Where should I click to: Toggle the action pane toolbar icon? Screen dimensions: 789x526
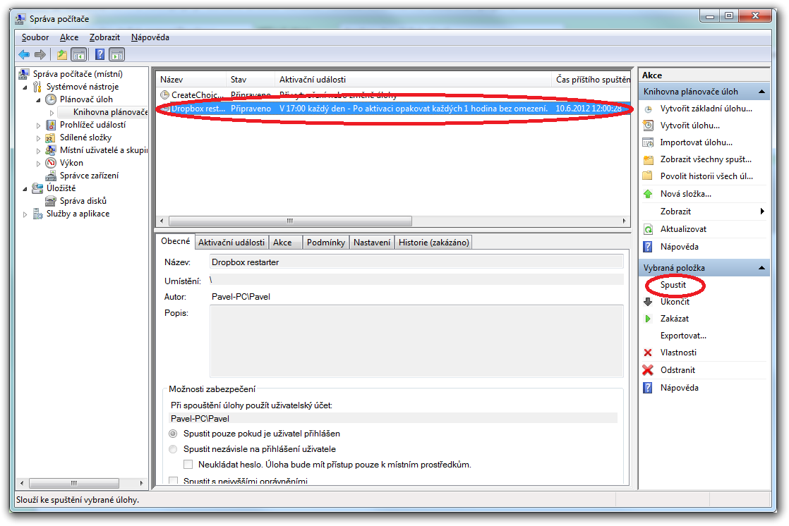coord(116,54)
